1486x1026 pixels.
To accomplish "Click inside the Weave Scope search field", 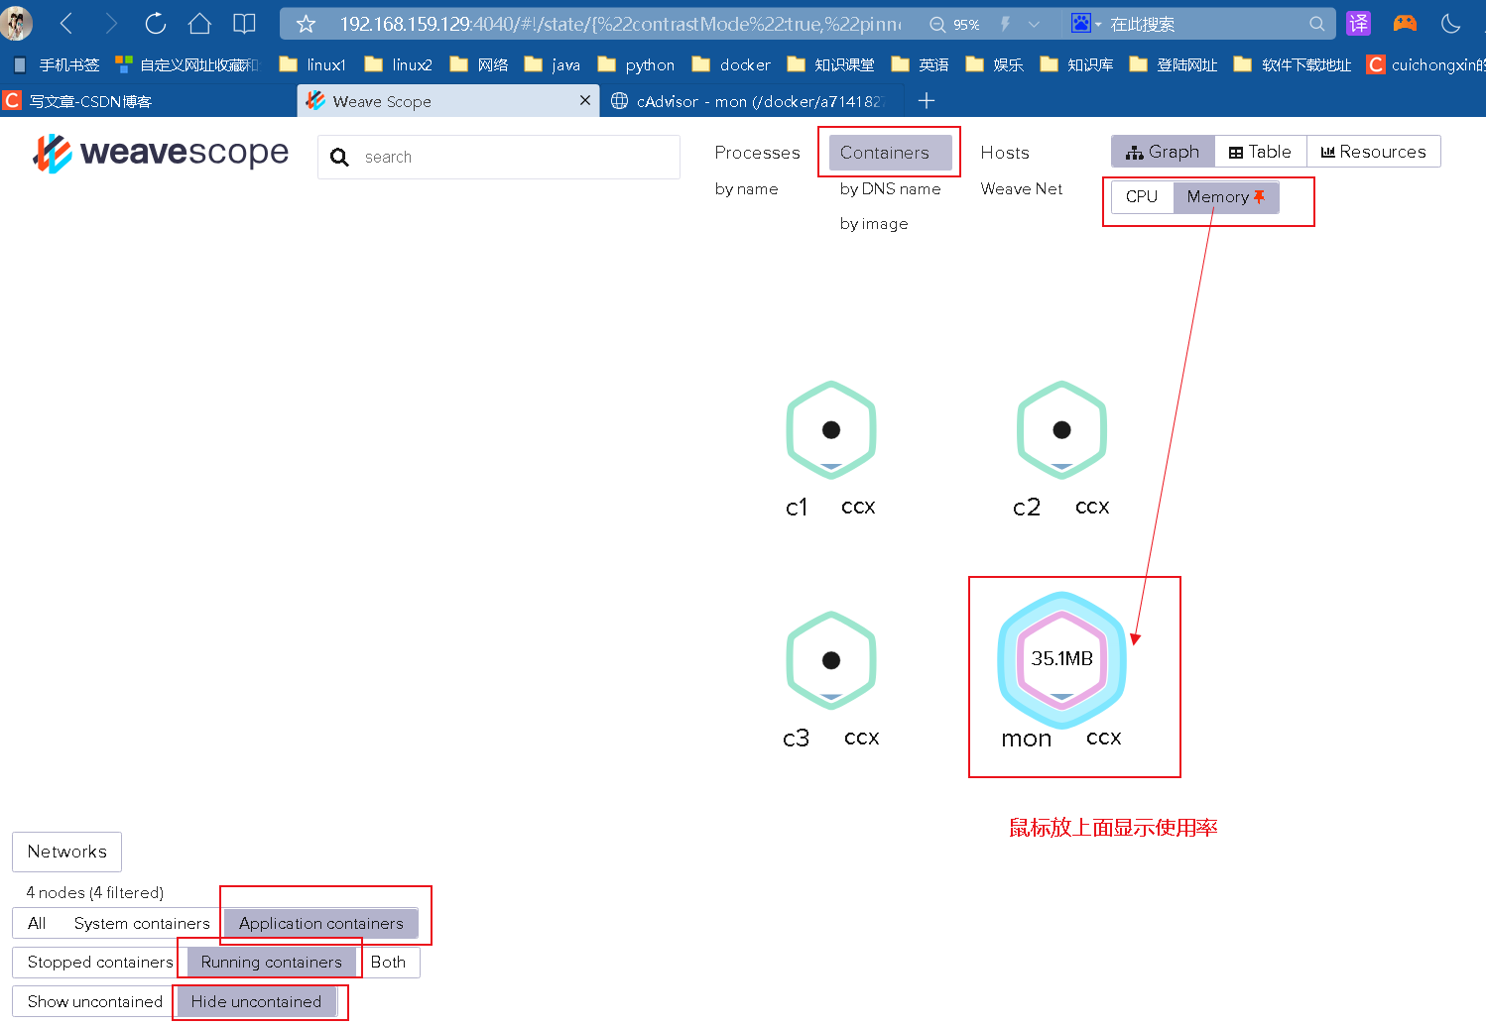I will pyautogui.click(x=496, y=157).
